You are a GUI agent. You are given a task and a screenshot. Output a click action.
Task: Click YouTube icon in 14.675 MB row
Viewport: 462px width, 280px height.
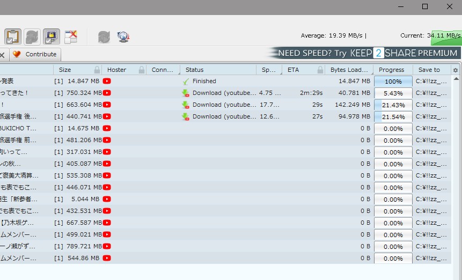point(107,128)
